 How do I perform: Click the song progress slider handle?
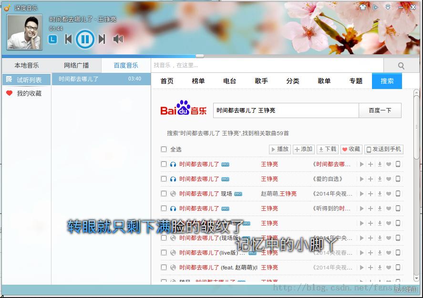pos(200,56)
